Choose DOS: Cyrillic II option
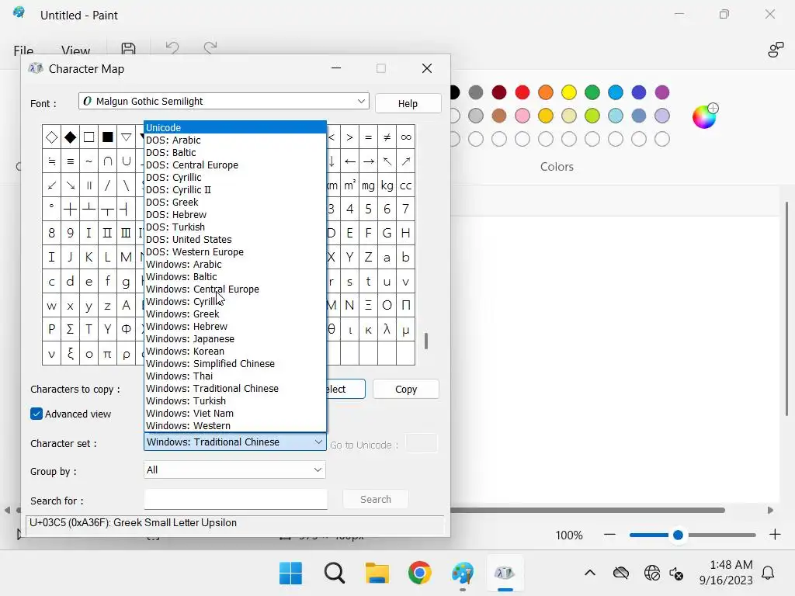The image size is (795, 596). coord(234,189)
